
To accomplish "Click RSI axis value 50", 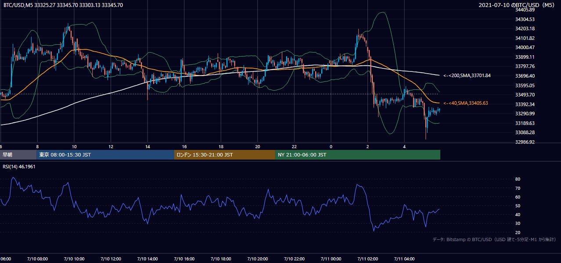I will pos(518,206).
